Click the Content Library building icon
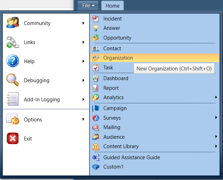The image size is (223, 180). [95, 146]
